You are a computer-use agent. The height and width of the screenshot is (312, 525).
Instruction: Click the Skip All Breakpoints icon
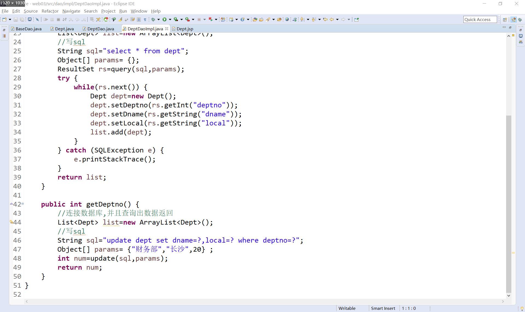pos(37,19)
